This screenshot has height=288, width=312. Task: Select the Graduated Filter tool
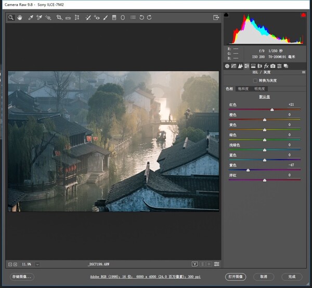(x=114, y=18)
